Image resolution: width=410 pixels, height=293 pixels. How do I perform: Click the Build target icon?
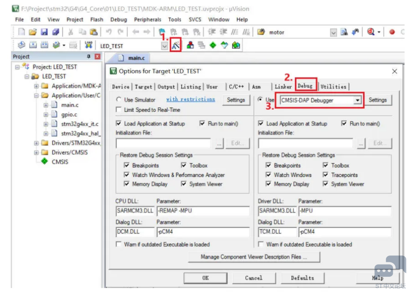tap(33, 45)
